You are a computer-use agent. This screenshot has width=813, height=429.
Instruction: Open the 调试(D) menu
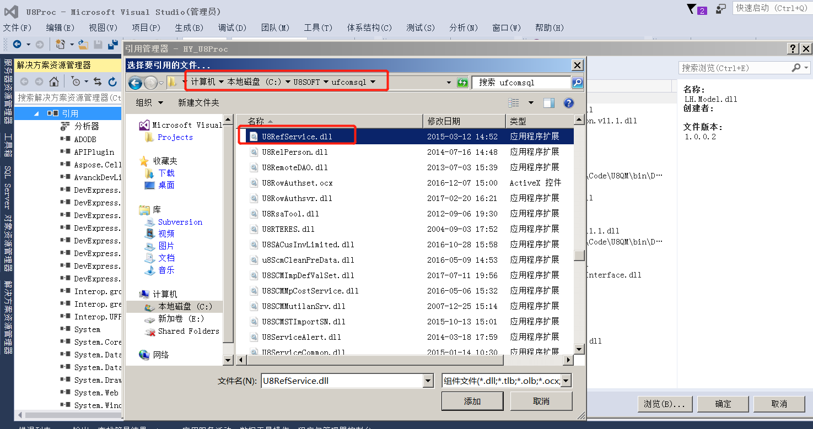(232, 28)
